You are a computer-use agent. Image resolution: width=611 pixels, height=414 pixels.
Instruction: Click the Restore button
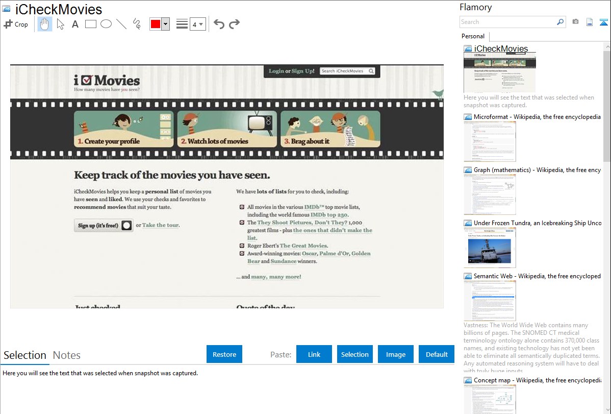224,354
